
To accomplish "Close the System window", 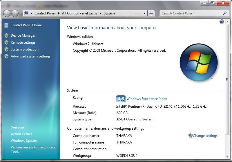I will [223, 3].
